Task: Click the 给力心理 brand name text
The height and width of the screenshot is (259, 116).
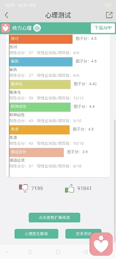Action: (22, 28)
